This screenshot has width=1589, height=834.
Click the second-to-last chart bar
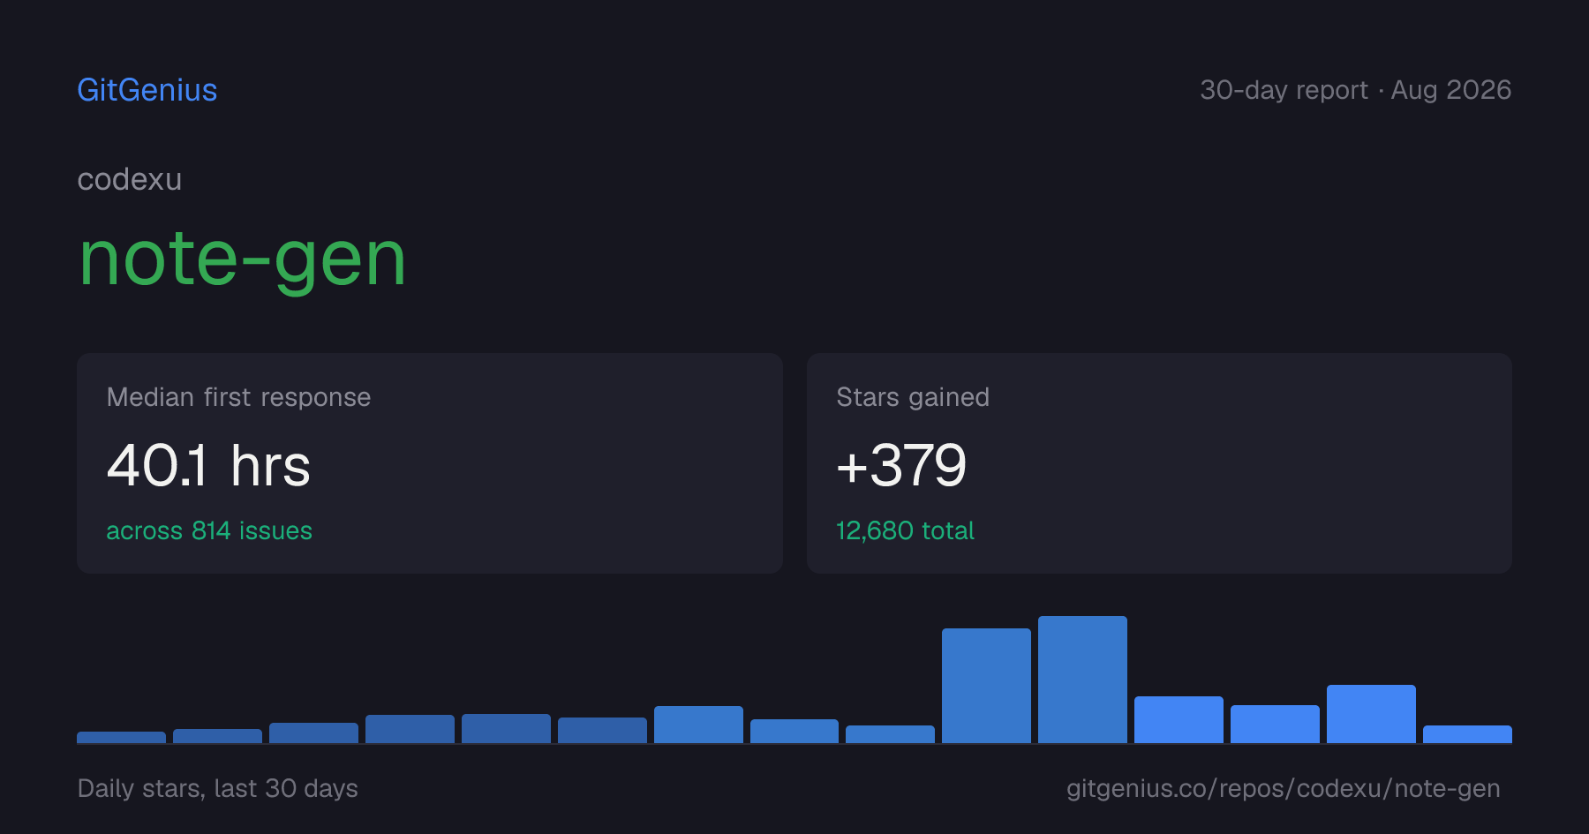tap(1371, 714)
